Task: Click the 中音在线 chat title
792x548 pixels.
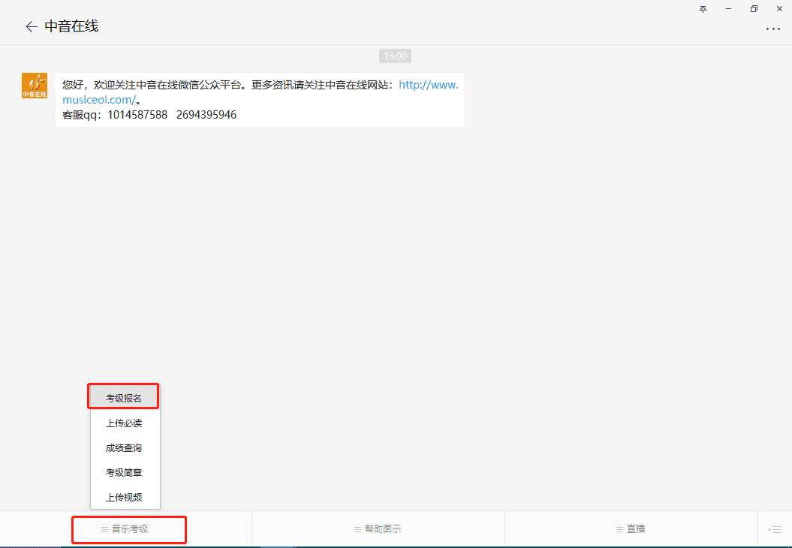Action: (x=71, y=27)
